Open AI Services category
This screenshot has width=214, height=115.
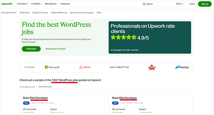pos(25,13)
